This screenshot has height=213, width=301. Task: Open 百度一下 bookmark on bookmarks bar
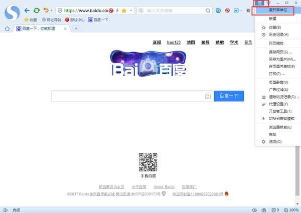99,20
